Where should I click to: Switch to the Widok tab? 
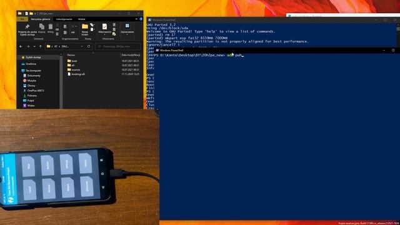[x=82, y=19]
